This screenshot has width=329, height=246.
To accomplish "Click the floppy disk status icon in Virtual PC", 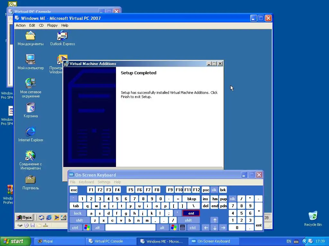I will point(32,225).
